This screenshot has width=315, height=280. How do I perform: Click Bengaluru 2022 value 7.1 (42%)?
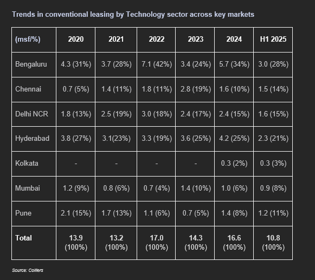(x=157, y=64)
